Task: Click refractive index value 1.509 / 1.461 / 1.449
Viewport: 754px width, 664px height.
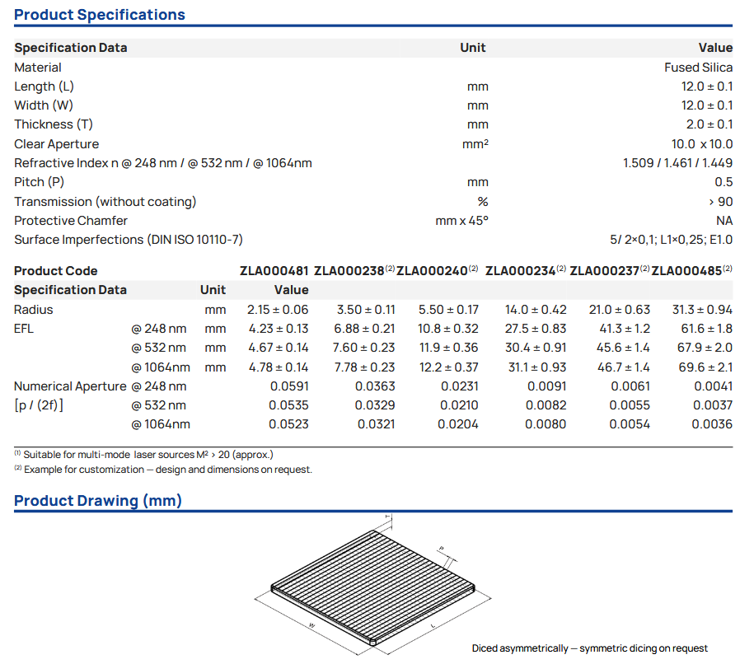Action: coord(677,163)
